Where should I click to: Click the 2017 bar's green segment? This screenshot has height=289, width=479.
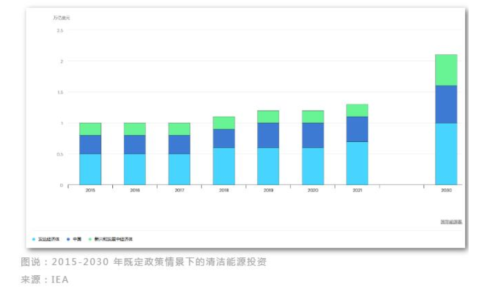pyautogui.click(x=179, y=129)
